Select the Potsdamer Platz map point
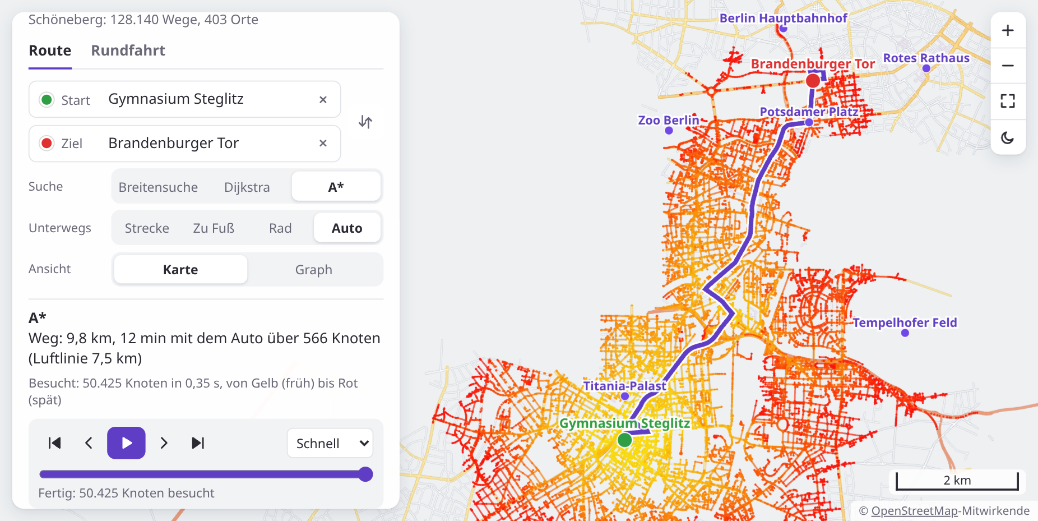The width and height of the screenshot is (1038, 521). click(x=809, y=122)
